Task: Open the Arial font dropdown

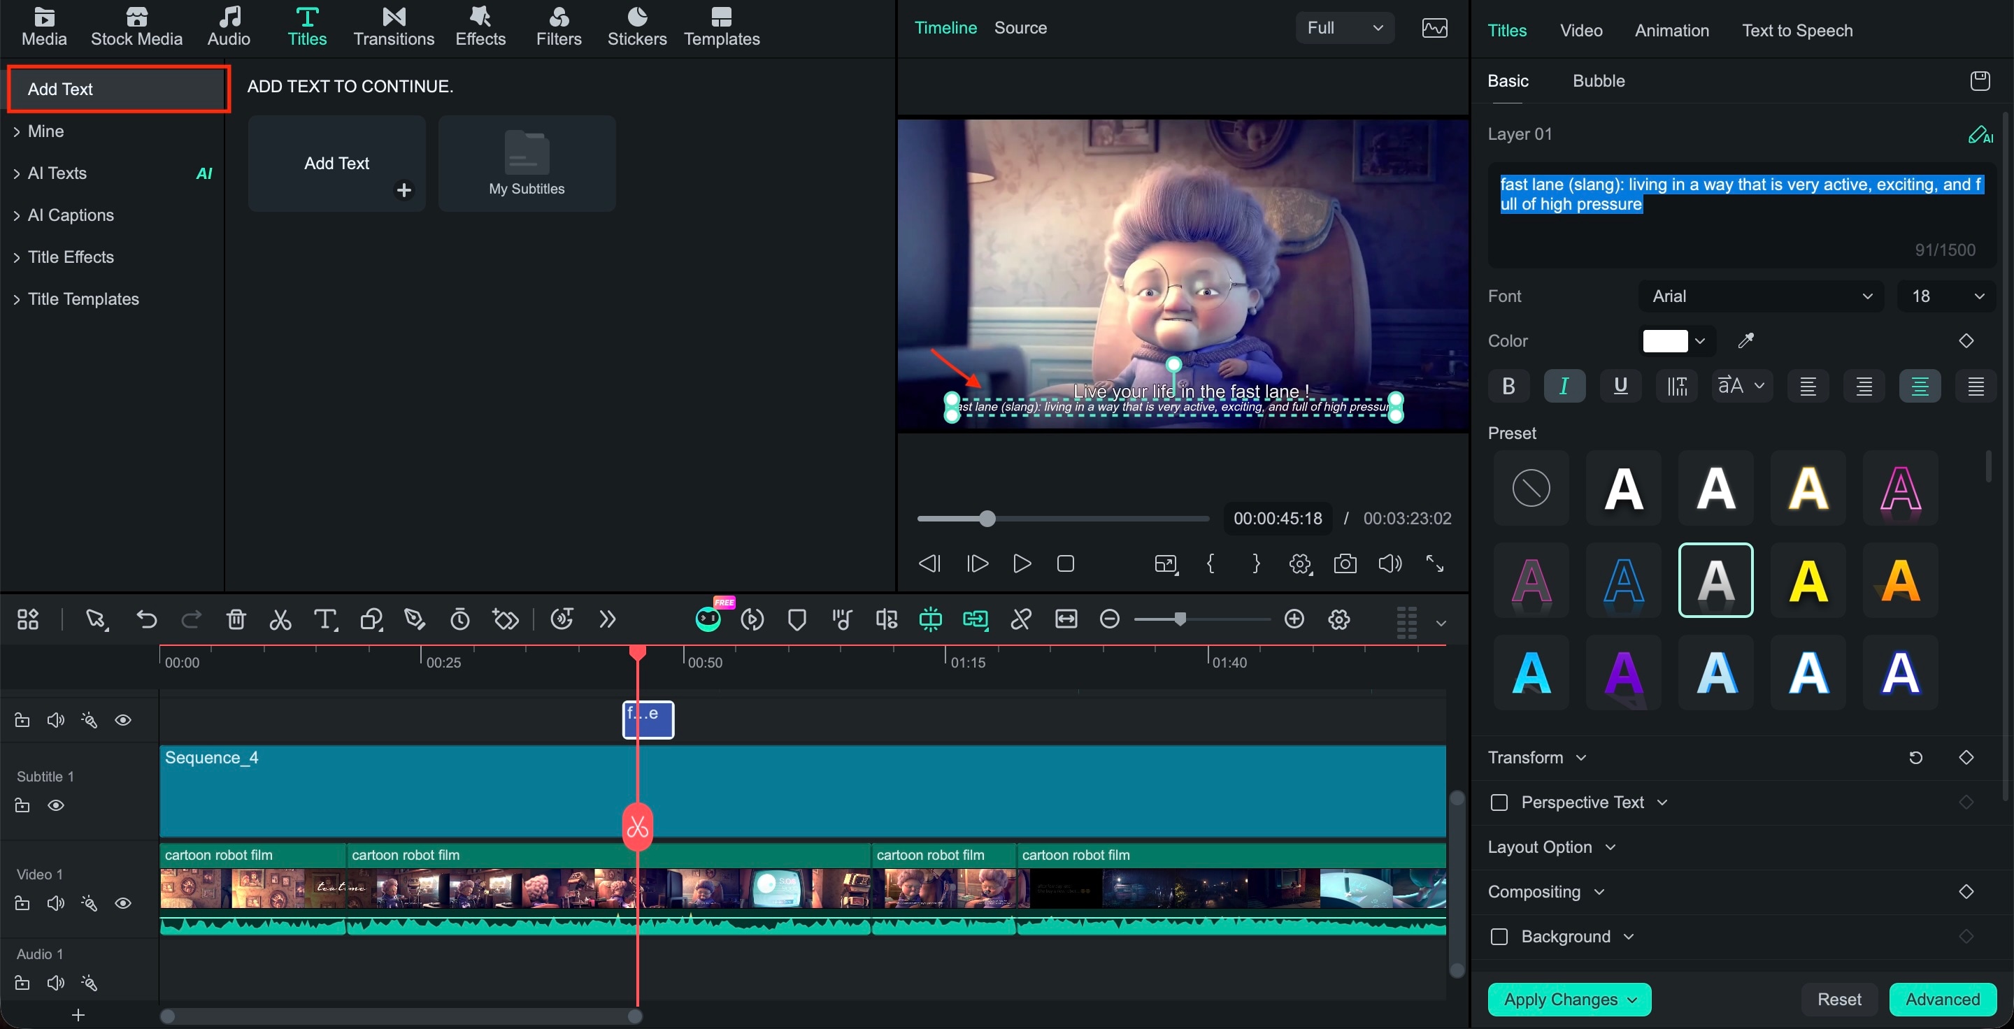Action: coord(1761,296)
